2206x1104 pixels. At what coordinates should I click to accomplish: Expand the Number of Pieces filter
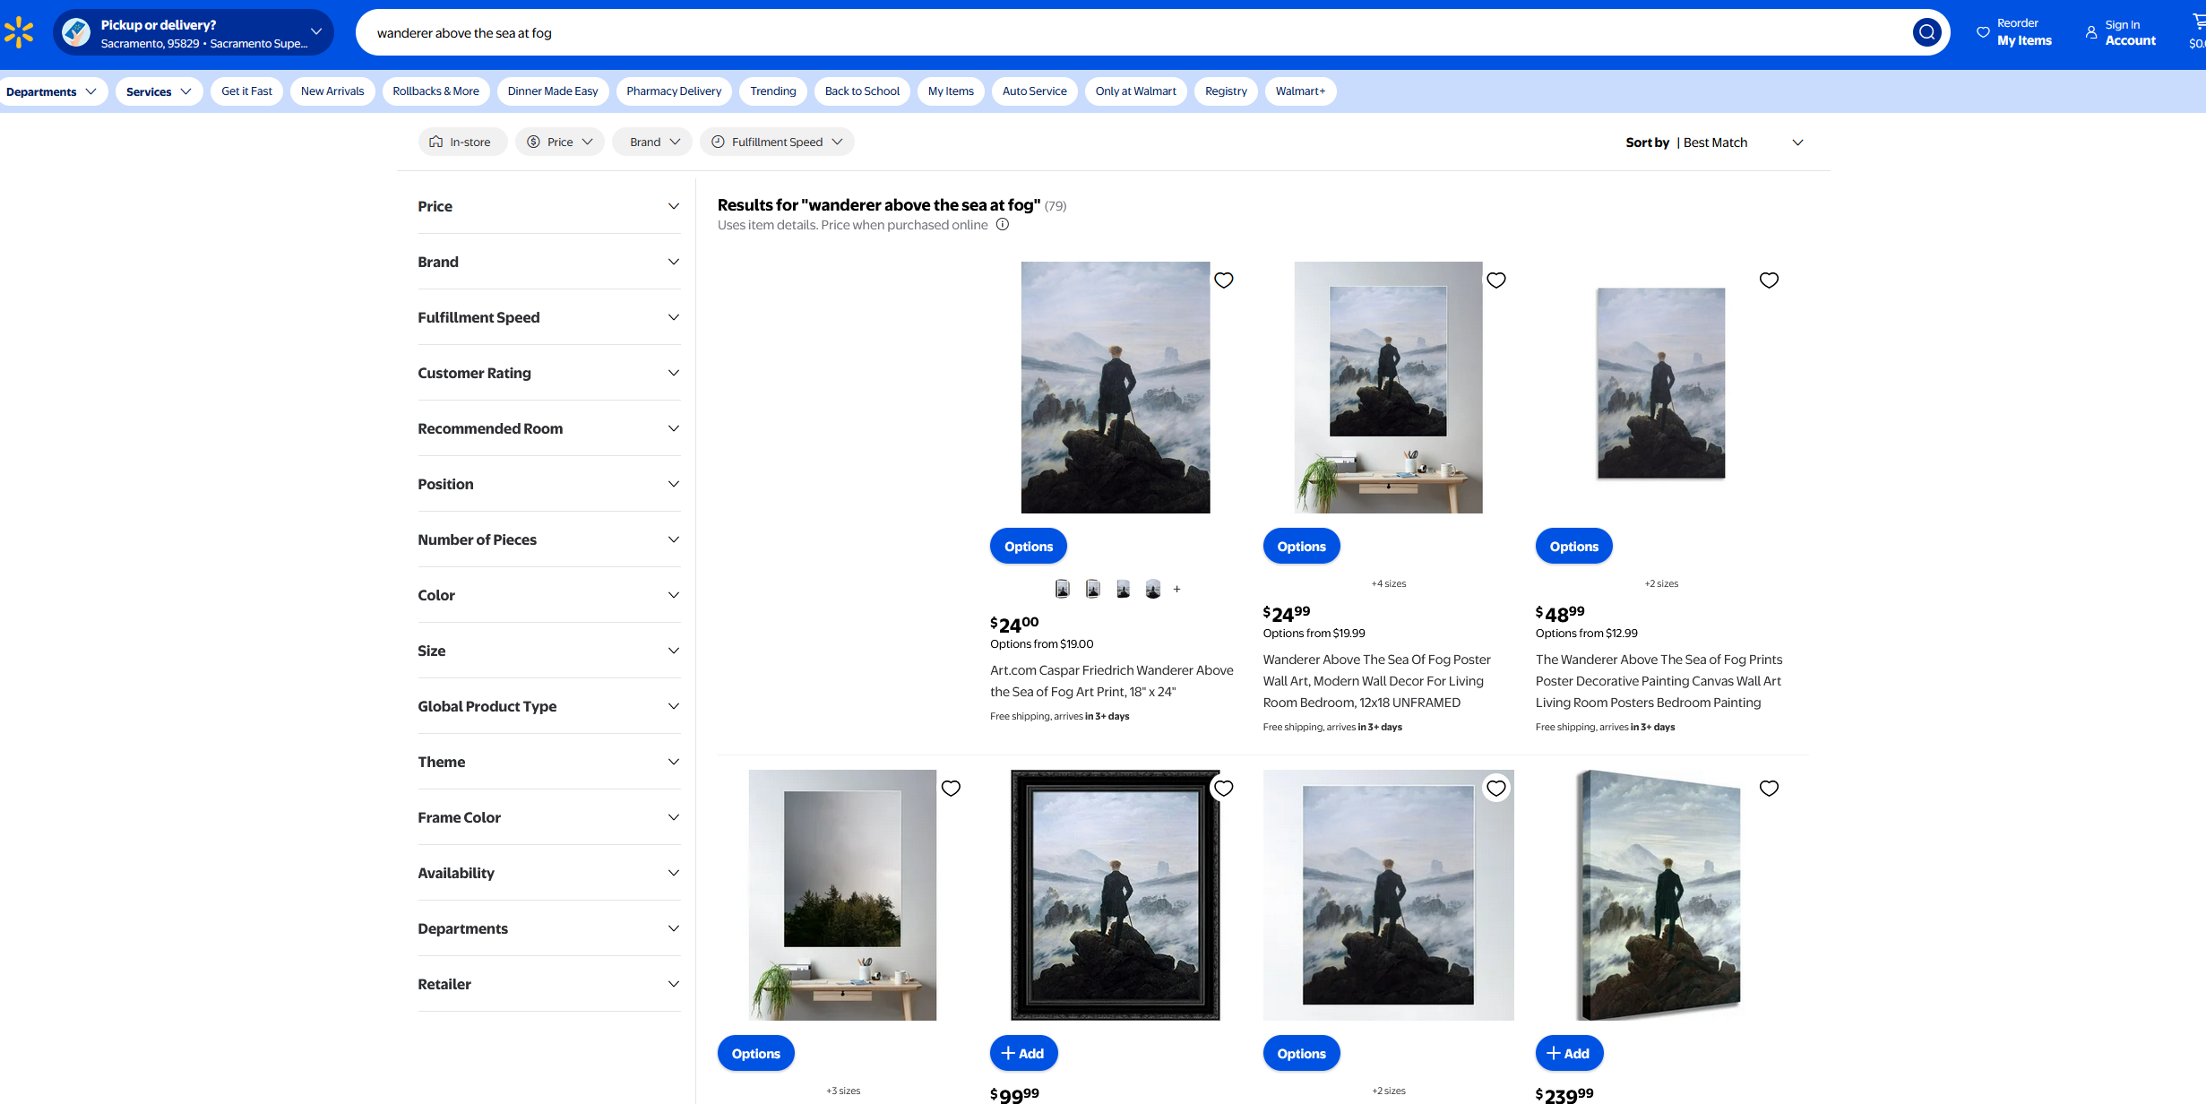point(548,539)
